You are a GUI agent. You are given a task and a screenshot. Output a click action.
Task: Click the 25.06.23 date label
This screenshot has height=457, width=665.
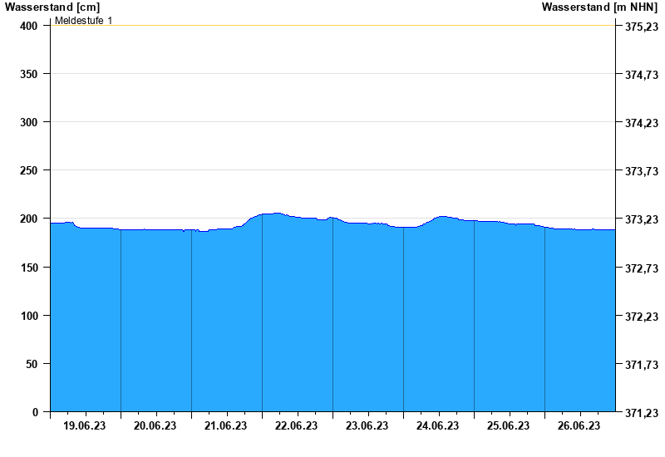pyautogui.click(x=509, y=426)
